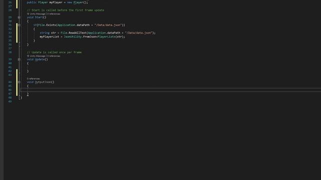Click the ReadAllText method call
The height and width of the screenshot is (180, 321).
click(x=77, y=33)
